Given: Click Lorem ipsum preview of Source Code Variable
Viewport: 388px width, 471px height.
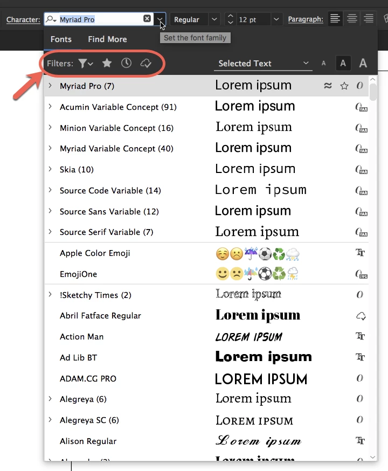Looking at the screenshot, I should pos(261,190).
